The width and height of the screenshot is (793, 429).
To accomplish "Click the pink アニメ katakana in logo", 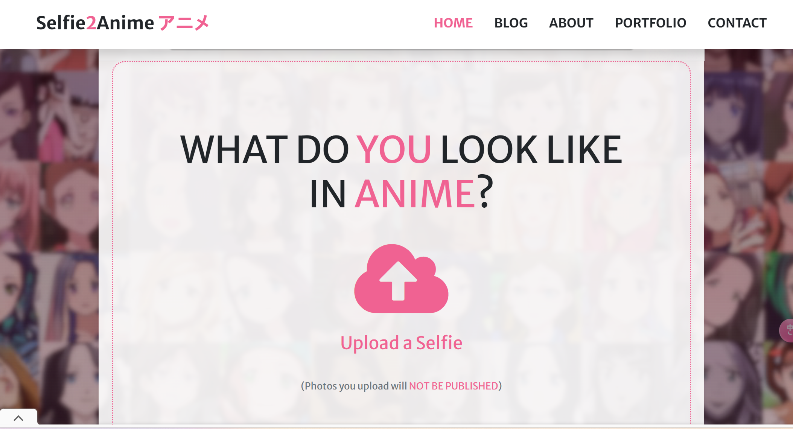I will [x=184, y=23].
